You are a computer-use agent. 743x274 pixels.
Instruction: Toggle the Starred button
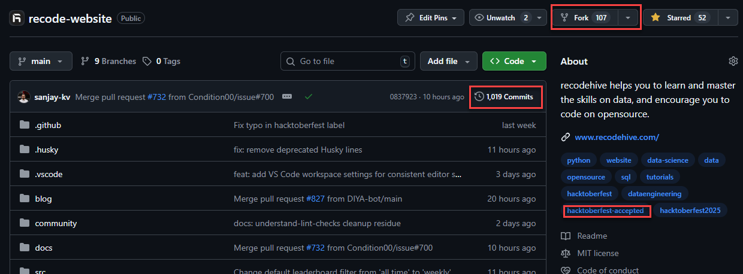680,18
